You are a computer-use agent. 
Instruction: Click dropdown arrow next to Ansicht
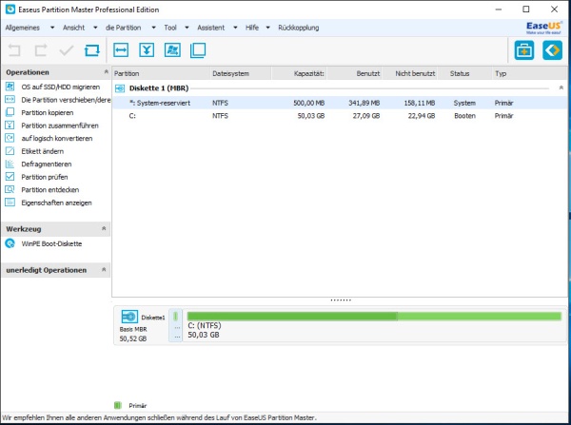click(95, 28)
